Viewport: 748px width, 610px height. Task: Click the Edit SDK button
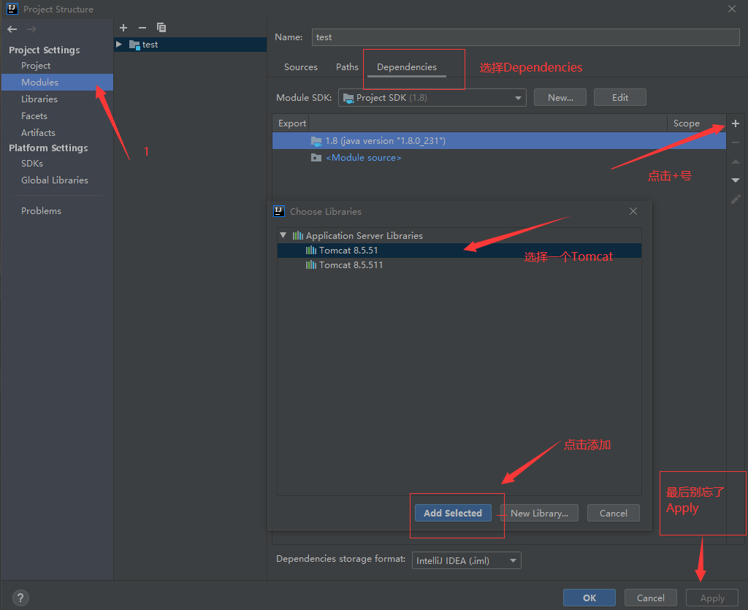coord(619,98)
